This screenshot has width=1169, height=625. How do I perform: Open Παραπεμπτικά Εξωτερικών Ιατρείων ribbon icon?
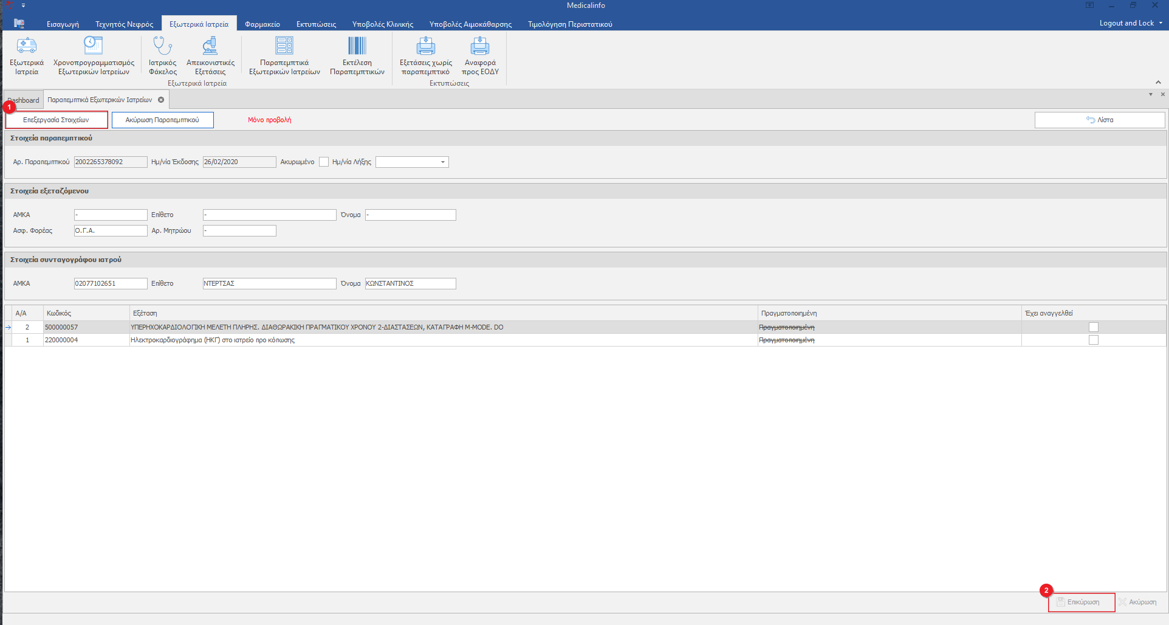[284, 47]
